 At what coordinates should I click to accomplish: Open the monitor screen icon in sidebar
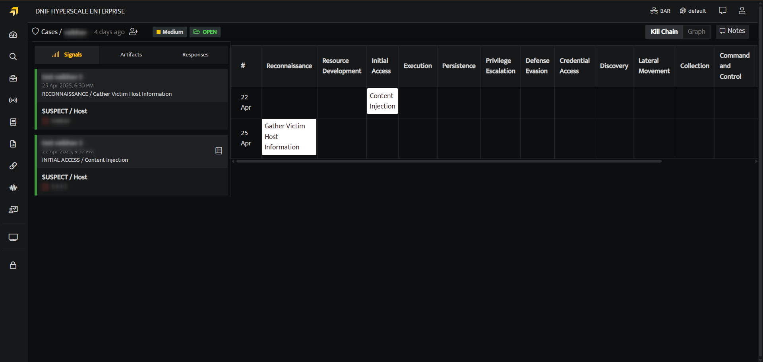tap(13, 237)
